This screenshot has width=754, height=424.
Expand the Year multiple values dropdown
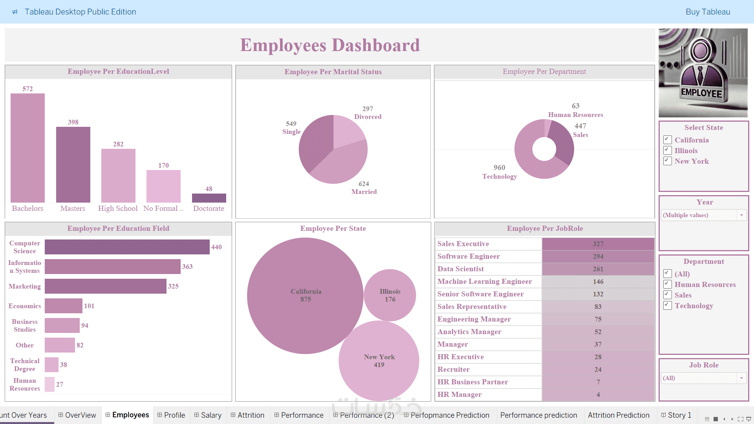741,215
